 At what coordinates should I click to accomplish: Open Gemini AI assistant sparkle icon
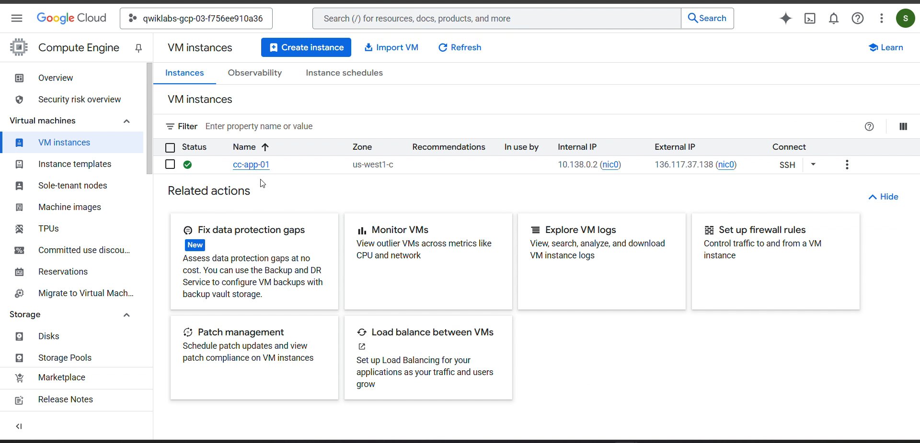[786, 18]
